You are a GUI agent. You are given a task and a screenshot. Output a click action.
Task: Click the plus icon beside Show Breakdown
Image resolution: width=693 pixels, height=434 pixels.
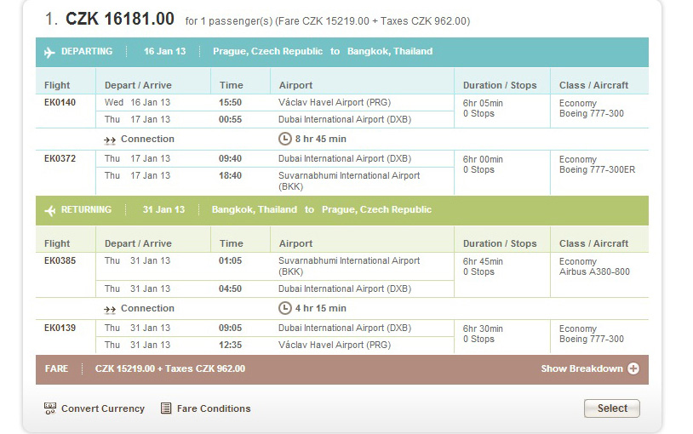(x=633, y=368)
